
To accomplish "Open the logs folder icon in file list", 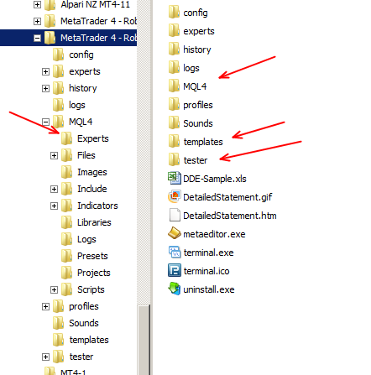I will tap(174, 67).
